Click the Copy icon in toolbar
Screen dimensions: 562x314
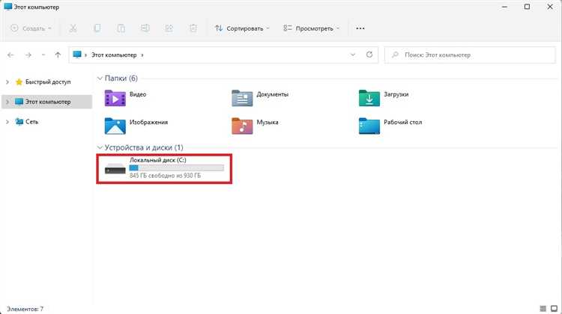coord(97,28)
